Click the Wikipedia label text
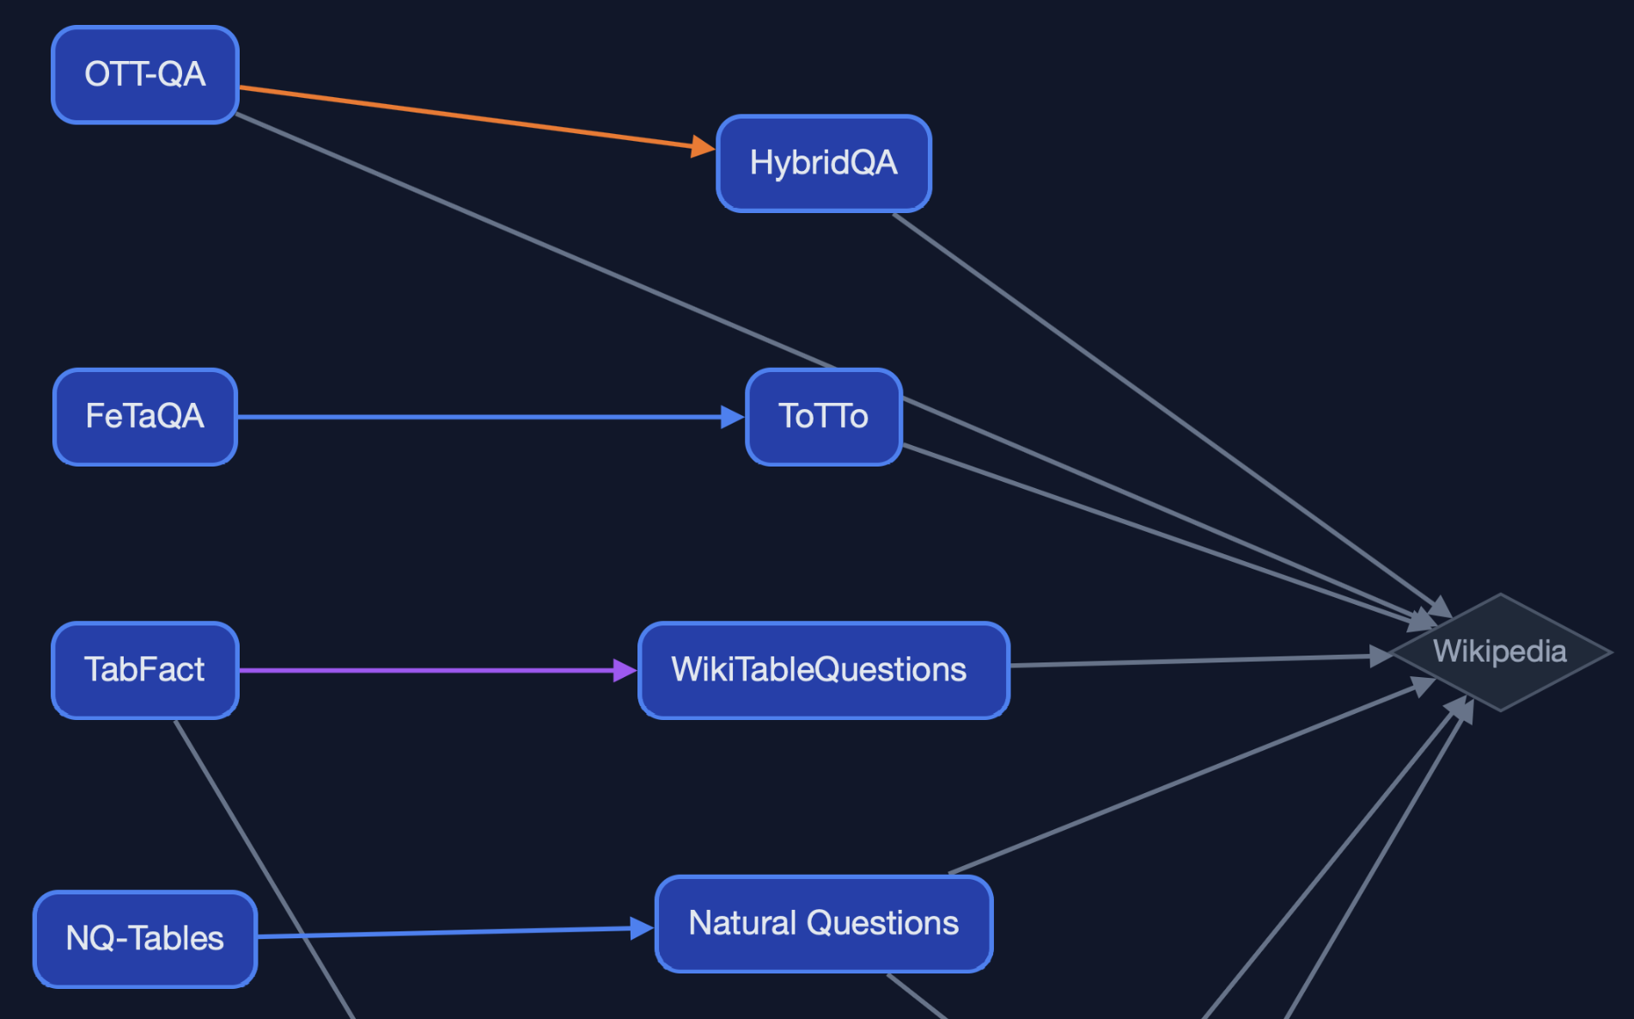The height and width of the screenshot is (1019, 1634). (x=1499, y=651)
